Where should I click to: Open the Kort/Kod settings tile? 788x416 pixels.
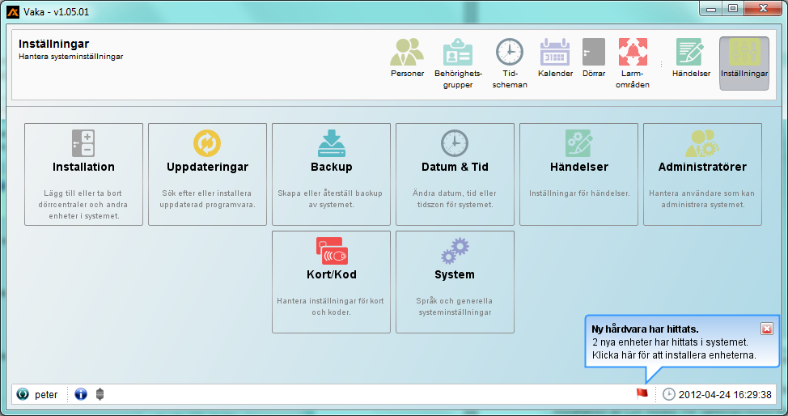click(331, 282)
